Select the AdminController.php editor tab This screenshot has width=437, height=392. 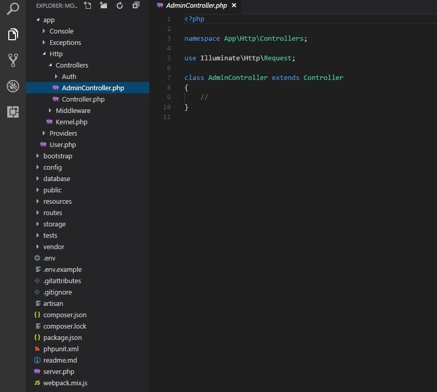(x=196, y=5)
